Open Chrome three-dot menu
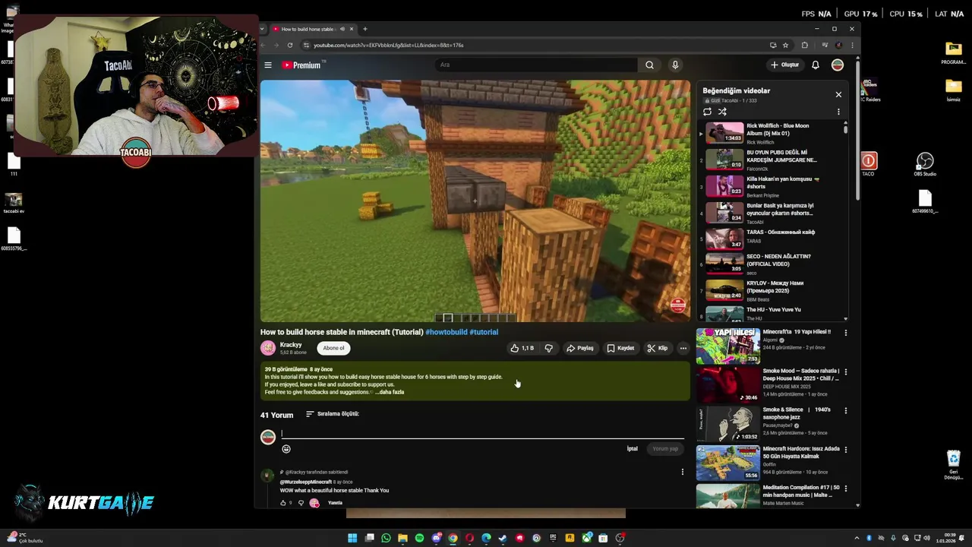The width and height of the screenshot is (972, 547). point(852,46)
